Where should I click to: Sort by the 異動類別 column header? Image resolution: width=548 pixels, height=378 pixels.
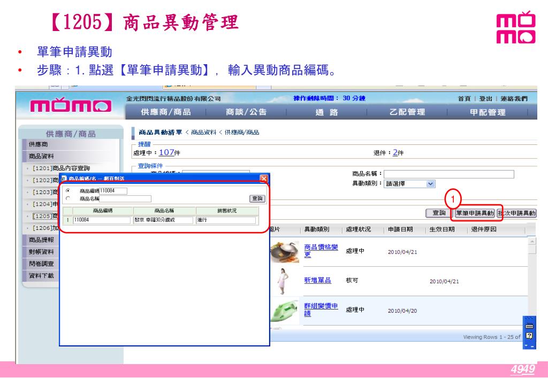(x=317, y=229)
